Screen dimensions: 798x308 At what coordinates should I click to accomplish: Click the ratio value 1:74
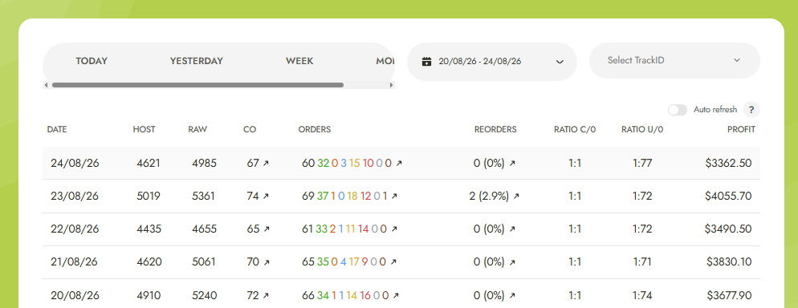[642, 295]
